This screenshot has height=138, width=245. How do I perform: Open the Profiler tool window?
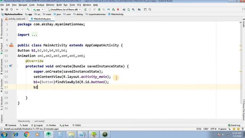[51, 125]
